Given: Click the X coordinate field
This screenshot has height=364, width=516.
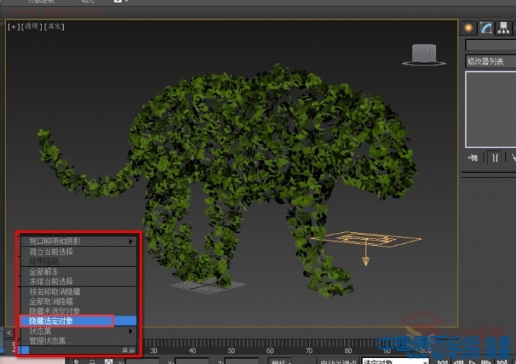Looking at the screenshot, I should coord(142,361).
